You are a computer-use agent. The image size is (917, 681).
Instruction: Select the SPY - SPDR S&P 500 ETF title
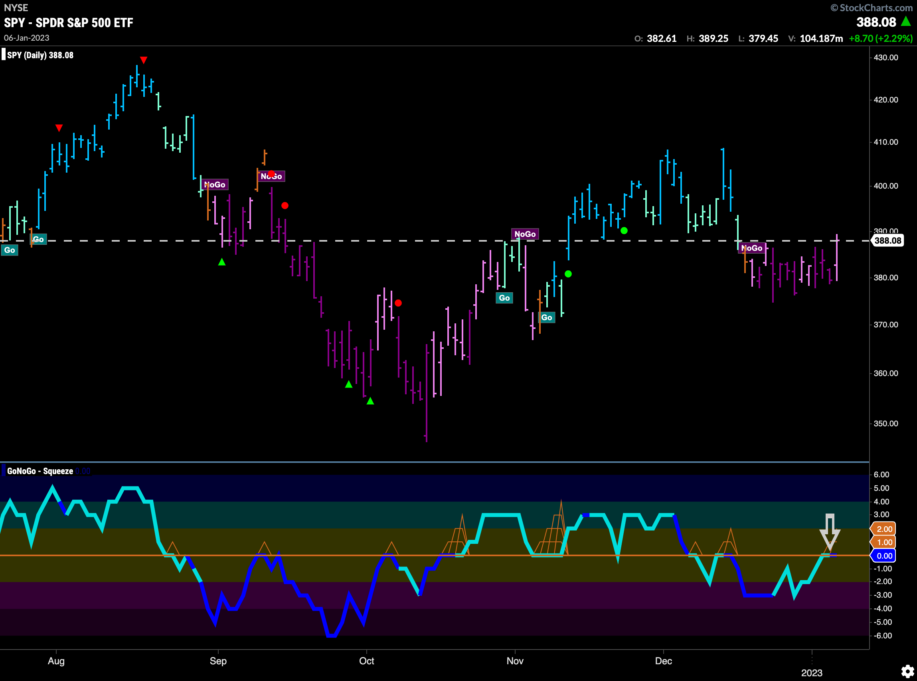point(69,23)
